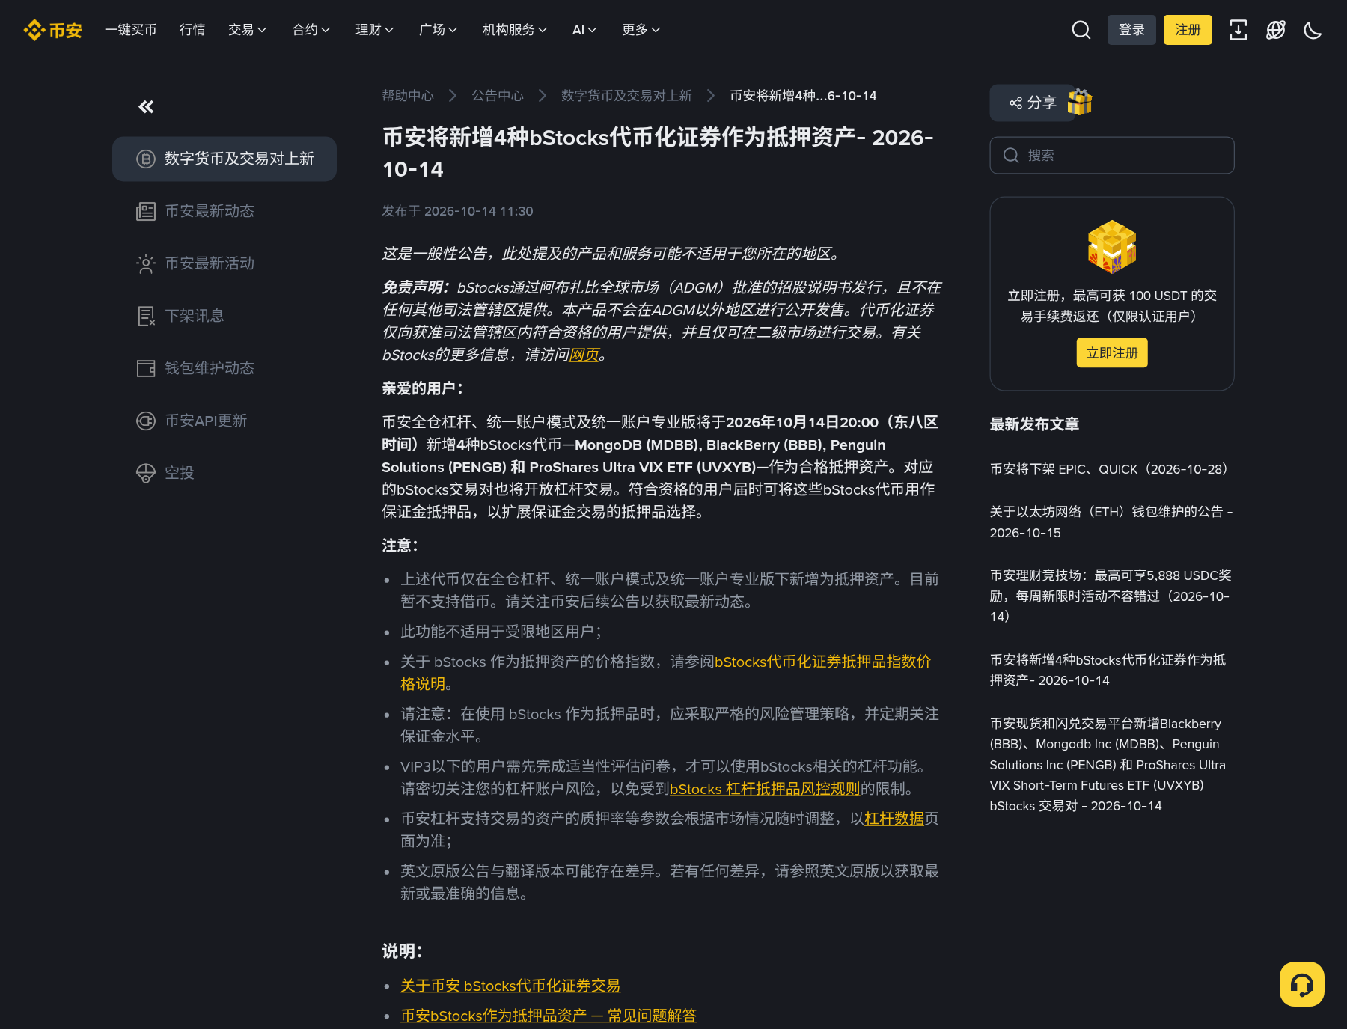Click current breadcrumb 币安将新增4种...6-10-14
Screen dimensions: 1347x1029
[x=803, y=96]
